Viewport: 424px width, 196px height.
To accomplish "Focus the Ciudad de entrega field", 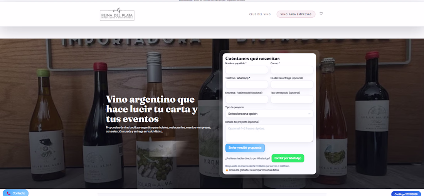I will 292,84.
